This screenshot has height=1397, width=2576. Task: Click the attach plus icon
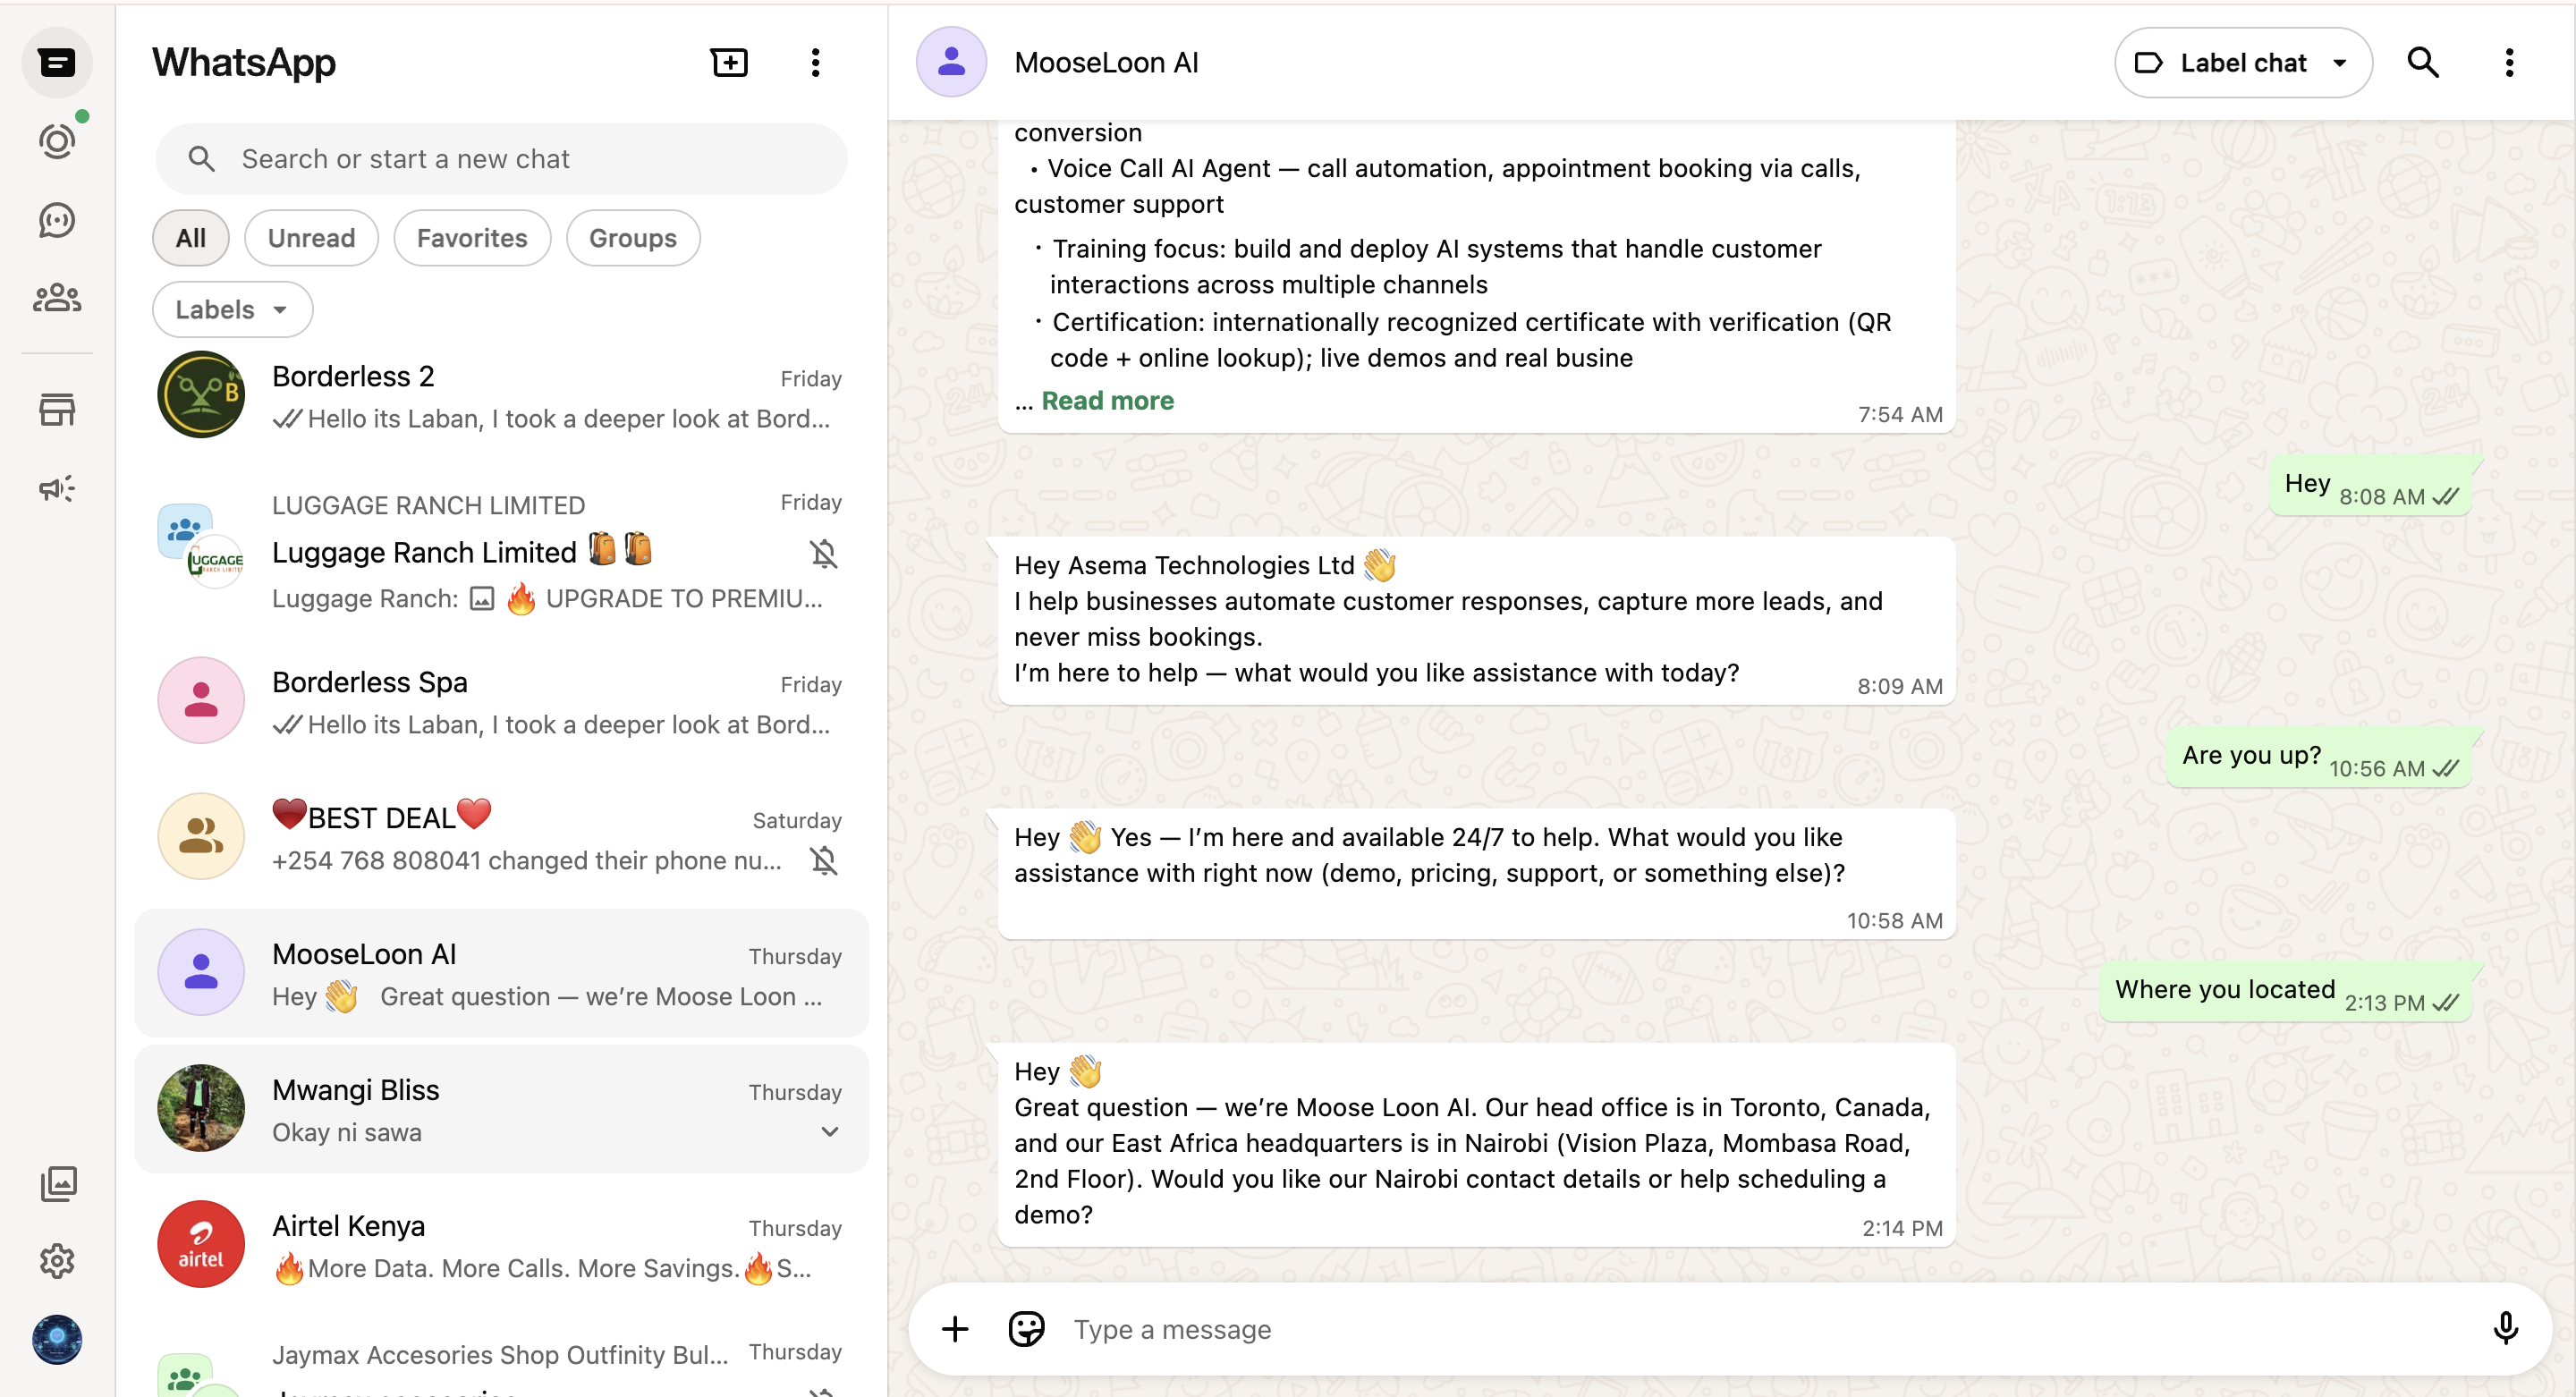click(x=955, y=1329)
